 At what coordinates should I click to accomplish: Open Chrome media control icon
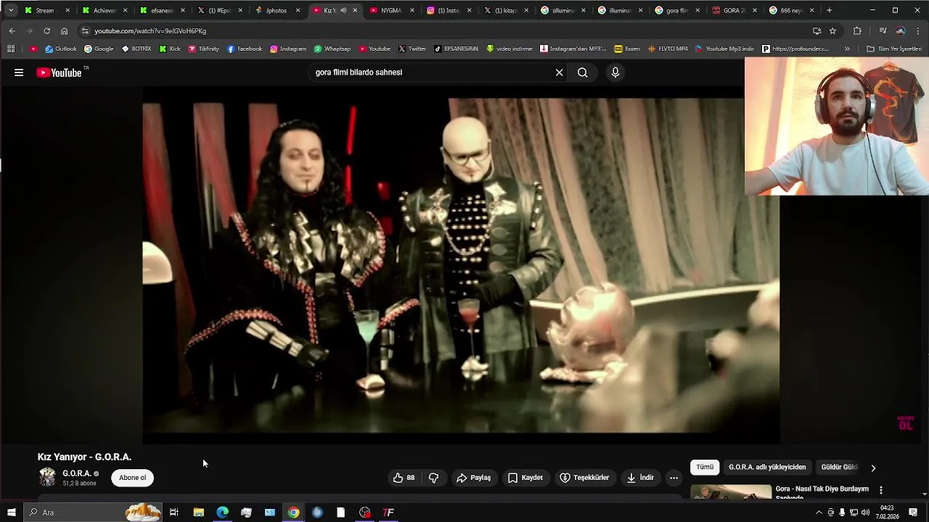(883, 31)
